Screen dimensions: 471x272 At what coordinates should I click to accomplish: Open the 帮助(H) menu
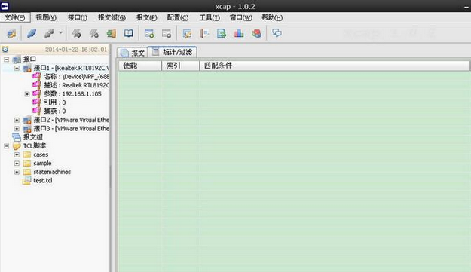pyautogui.click(x=272, y=17)
